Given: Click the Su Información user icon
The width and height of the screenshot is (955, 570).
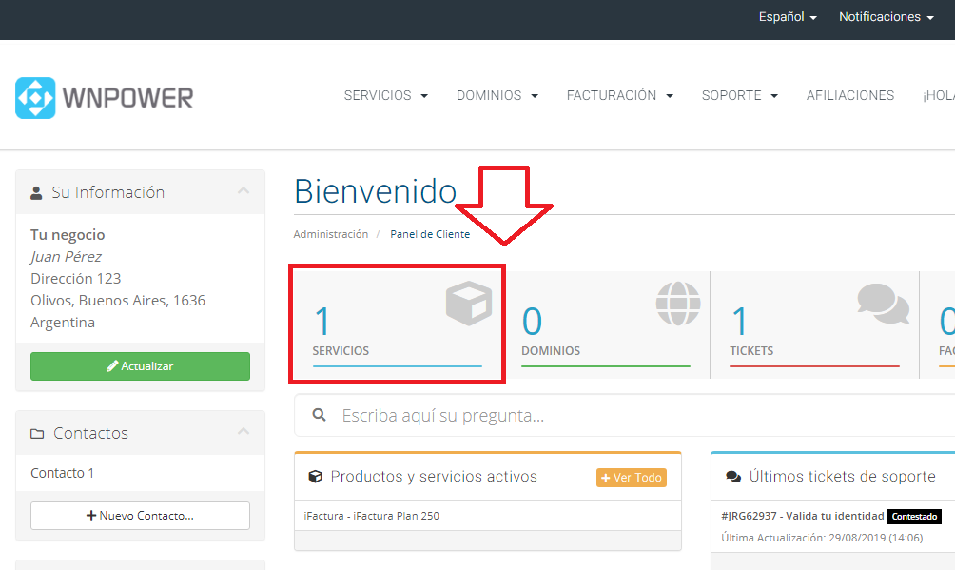Looking at the screenshot, I should (x=37, y=192).
